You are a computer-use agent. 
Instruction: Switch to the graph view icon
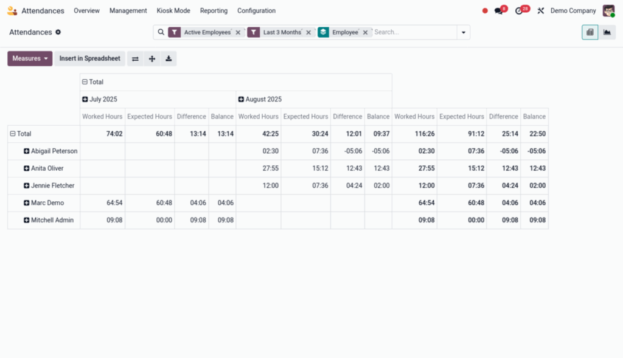coord(607,32)
